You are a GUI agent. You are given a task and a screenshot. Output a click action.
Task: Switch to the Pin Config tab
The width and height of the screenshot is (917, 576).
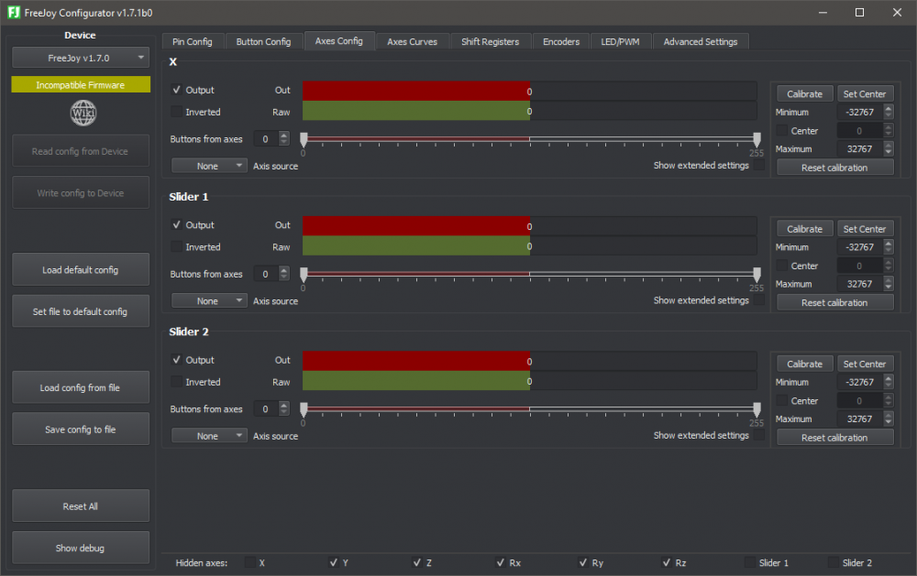tap(193, 41)
